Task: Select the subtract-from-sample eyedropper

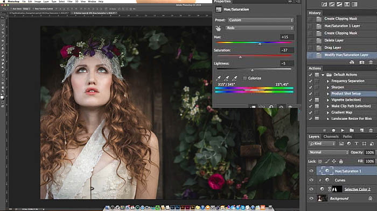Action: [235, 78]
